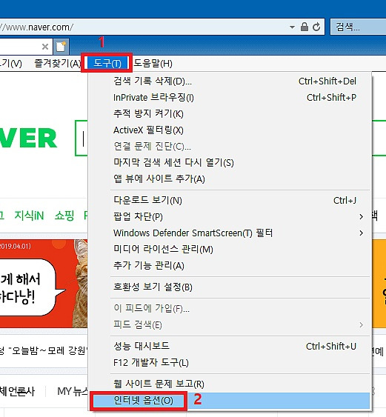The width and height of the screenshot is (386, 417).
Task: Click the Naver logo
Action: (x=28, y=139)
